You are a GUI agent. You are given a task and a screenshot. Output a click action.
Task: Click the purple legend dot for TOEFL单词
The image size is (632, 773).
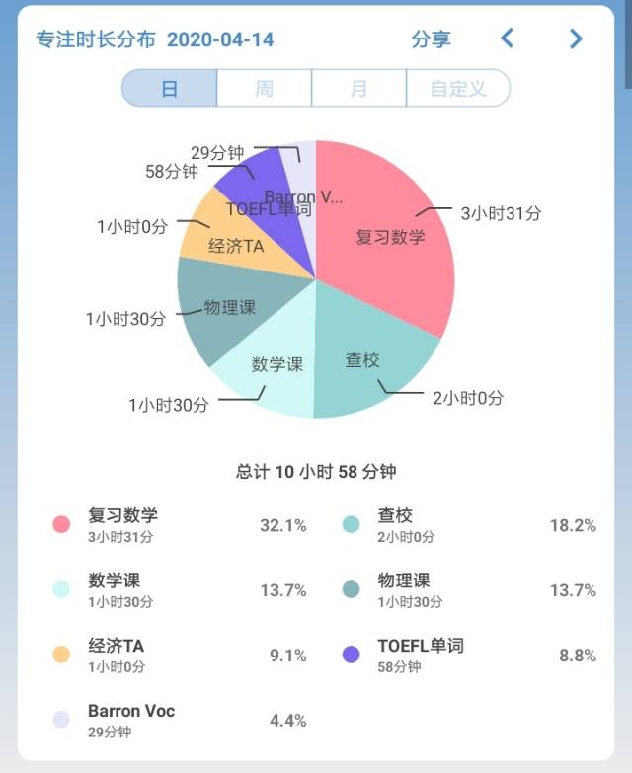tap(351, 655)
